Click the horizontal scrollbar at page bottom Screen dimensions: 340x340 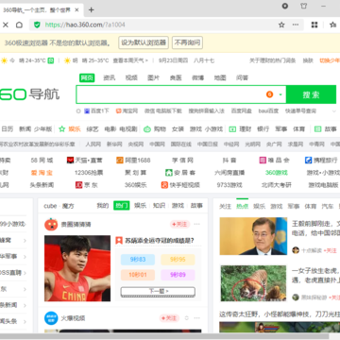[164, 336]
